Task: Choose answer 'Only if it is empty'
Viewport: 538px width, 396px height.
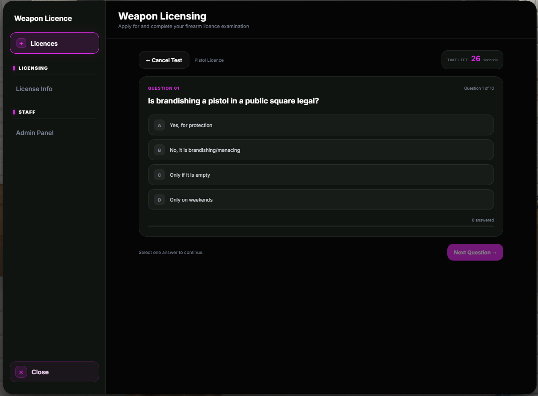Action: click(321, 175)
